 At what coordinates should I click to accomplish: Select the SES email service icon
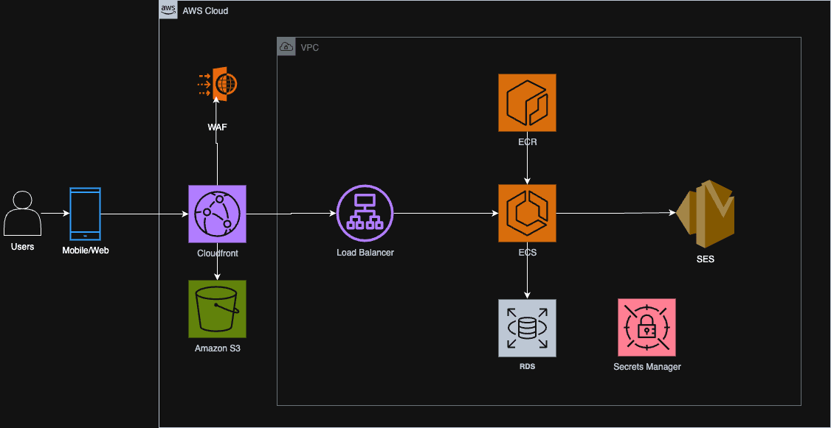[706, 214]
